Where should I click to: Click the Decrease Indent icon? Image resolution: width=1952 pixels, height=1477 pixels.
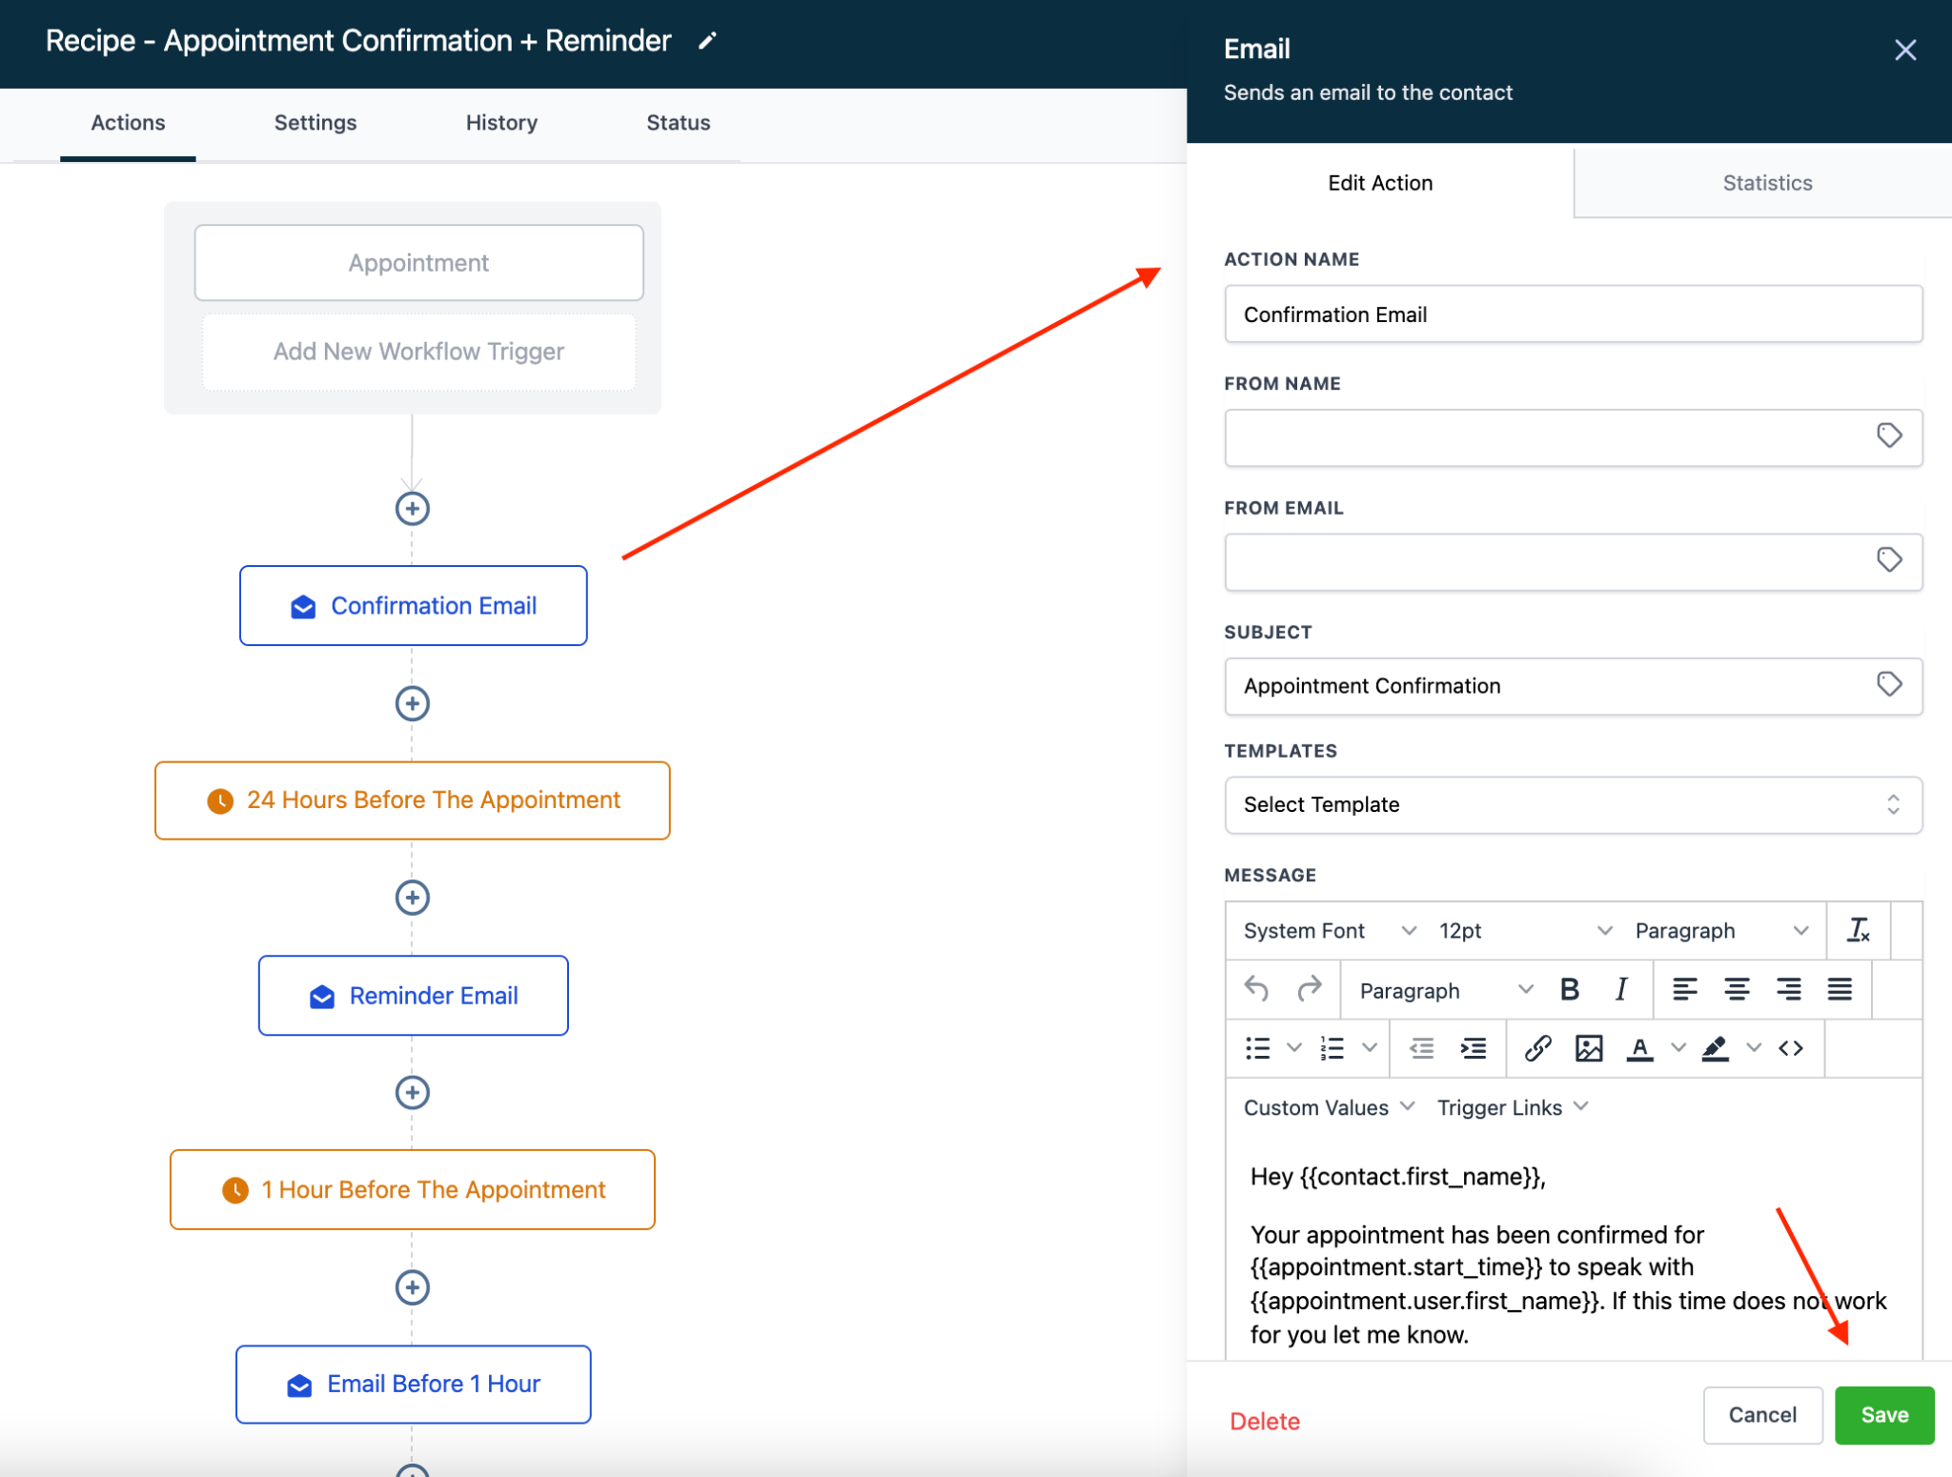click(1420, 1048)
